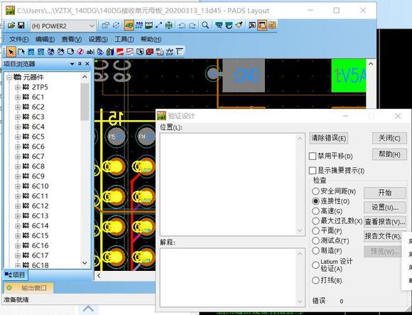Open the 设置(S) menu
This screenshot has height=315, width=412.
pos(98,39)
